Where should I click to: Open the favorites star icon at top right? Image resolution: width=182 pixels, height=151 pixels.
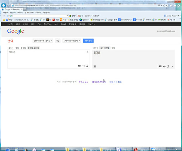coord(175,6)
